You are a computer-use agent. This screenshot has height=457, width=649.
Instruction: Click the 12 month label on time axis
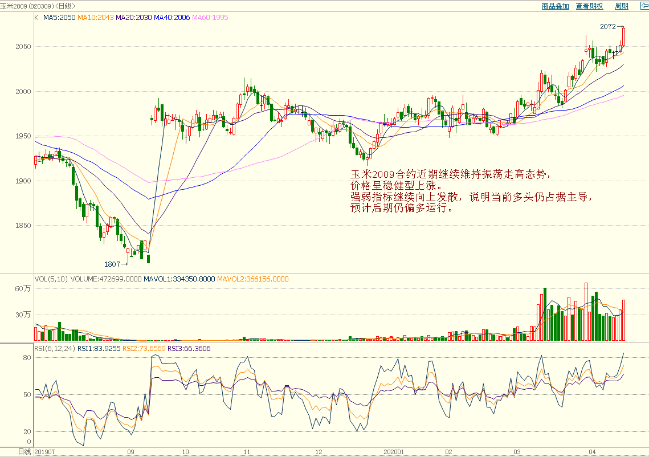[x=319, y=452]
